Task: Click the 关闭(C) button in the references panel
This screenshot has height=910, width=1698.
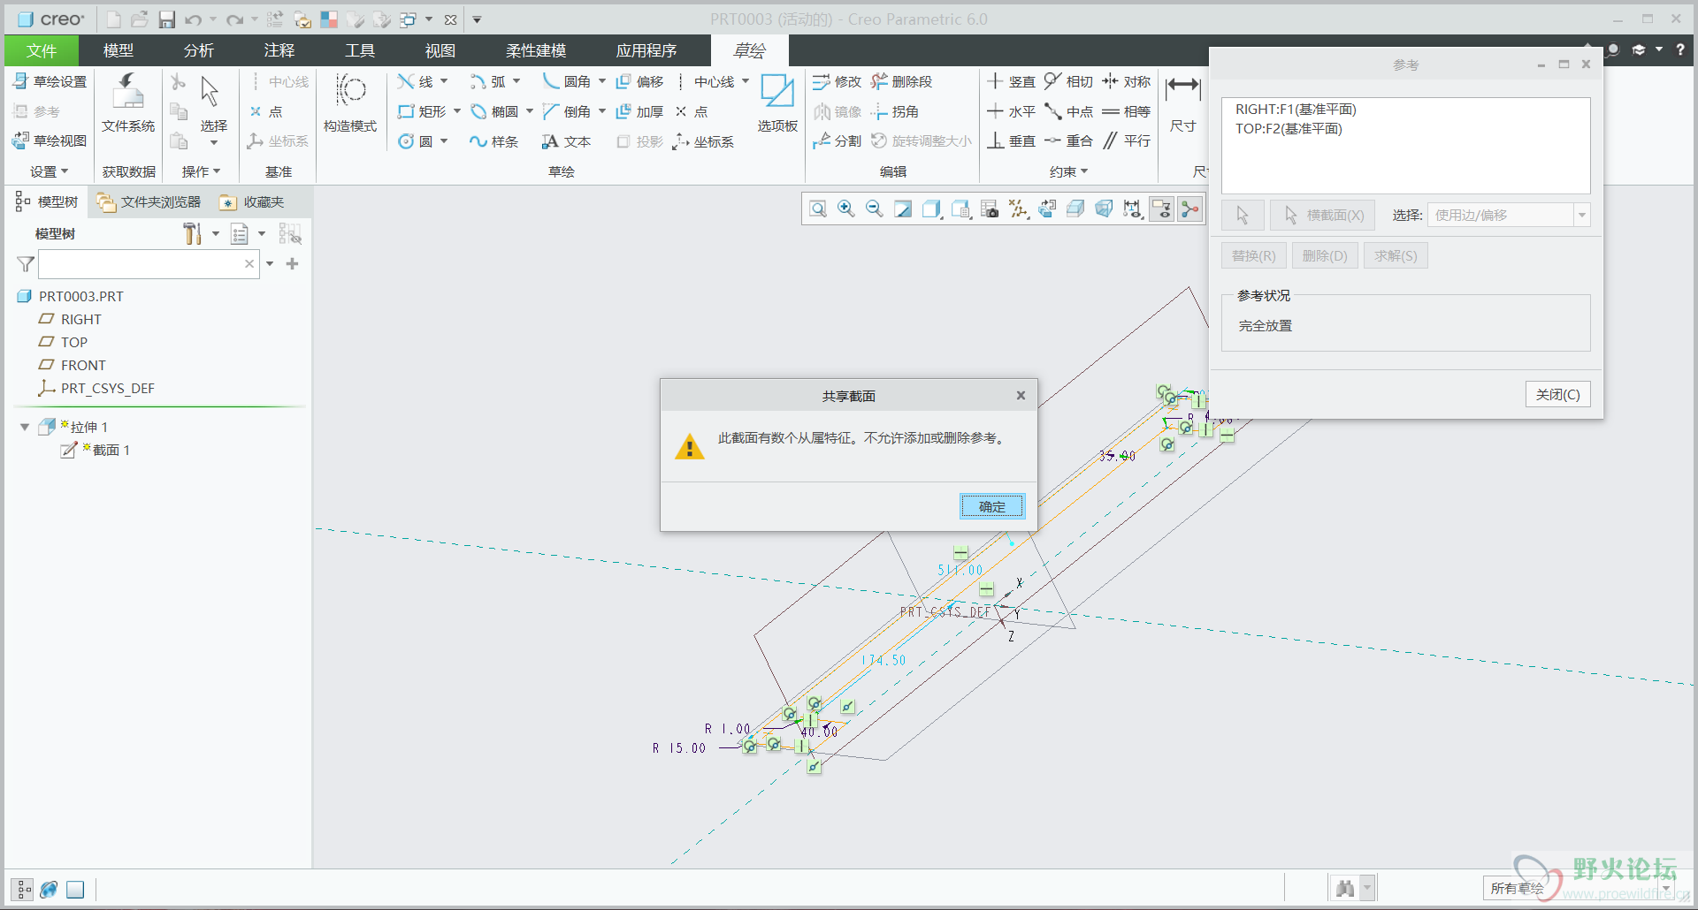Action: tap(1556, 394)
